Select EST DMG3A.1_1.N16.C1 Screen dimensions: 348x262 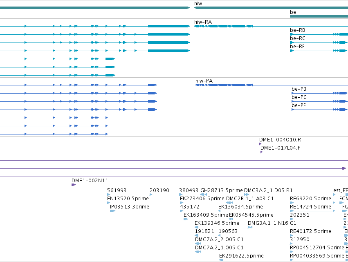tap(272, 223)
